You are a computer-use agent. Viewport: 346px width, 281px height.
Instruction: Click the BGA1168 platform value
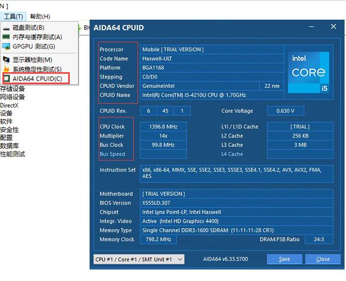212,68
